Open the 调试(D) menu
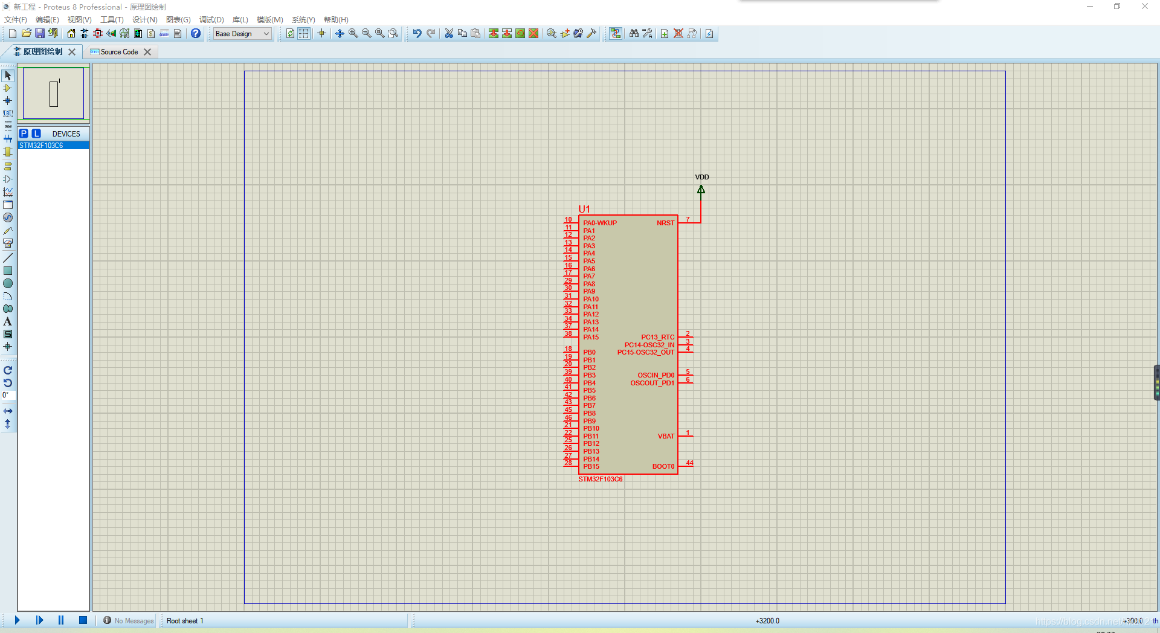This screenshot has width=1160, height=633. pyautogui.click(x=211, y=20)
